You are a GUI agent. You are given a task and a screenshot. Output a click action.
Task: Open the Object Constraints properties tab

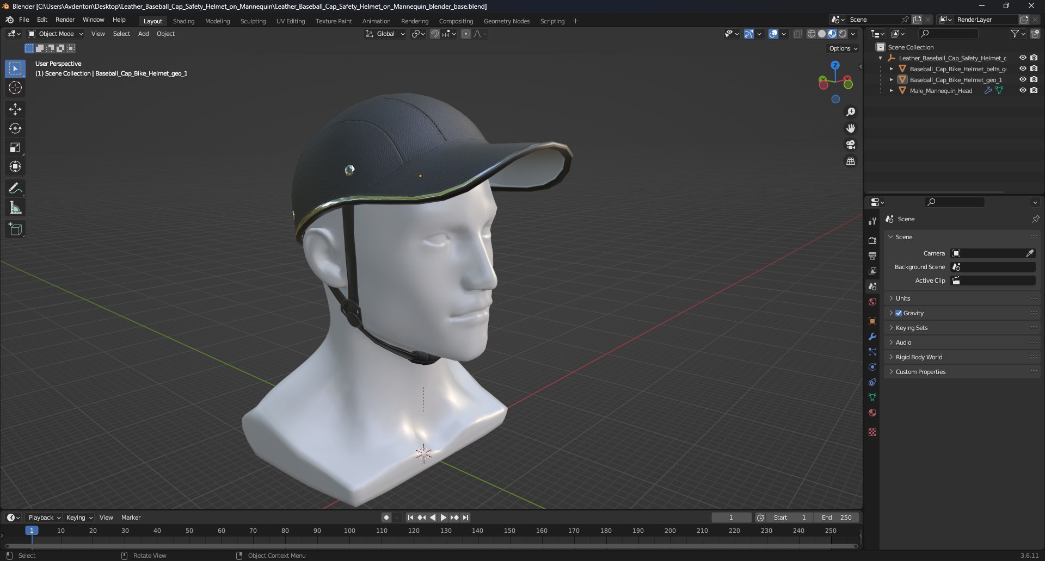point(872,382)
